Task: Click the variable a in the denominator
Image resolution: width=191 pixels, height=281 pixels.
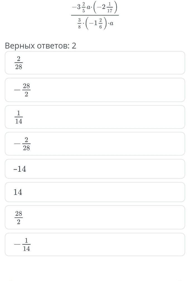Action: click(x=112, y=23)
